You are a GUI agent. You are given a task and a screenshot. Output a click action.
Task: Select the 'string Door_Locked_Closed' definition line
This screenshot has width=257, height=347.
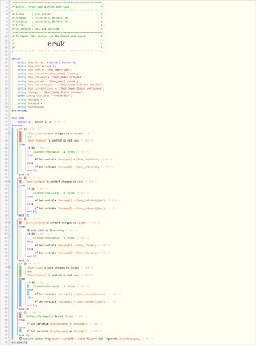click(61, 89)
